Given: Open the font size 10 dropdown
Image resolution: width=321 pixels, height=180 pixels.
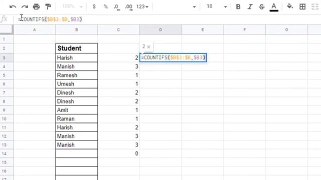Looking at the screenshot, I should click(x=217, y=6).
